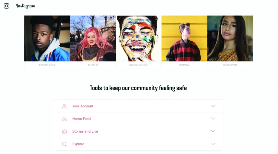
Task: Click the camera icon beside Stories and Live
Action: click(x=64, y=131)
